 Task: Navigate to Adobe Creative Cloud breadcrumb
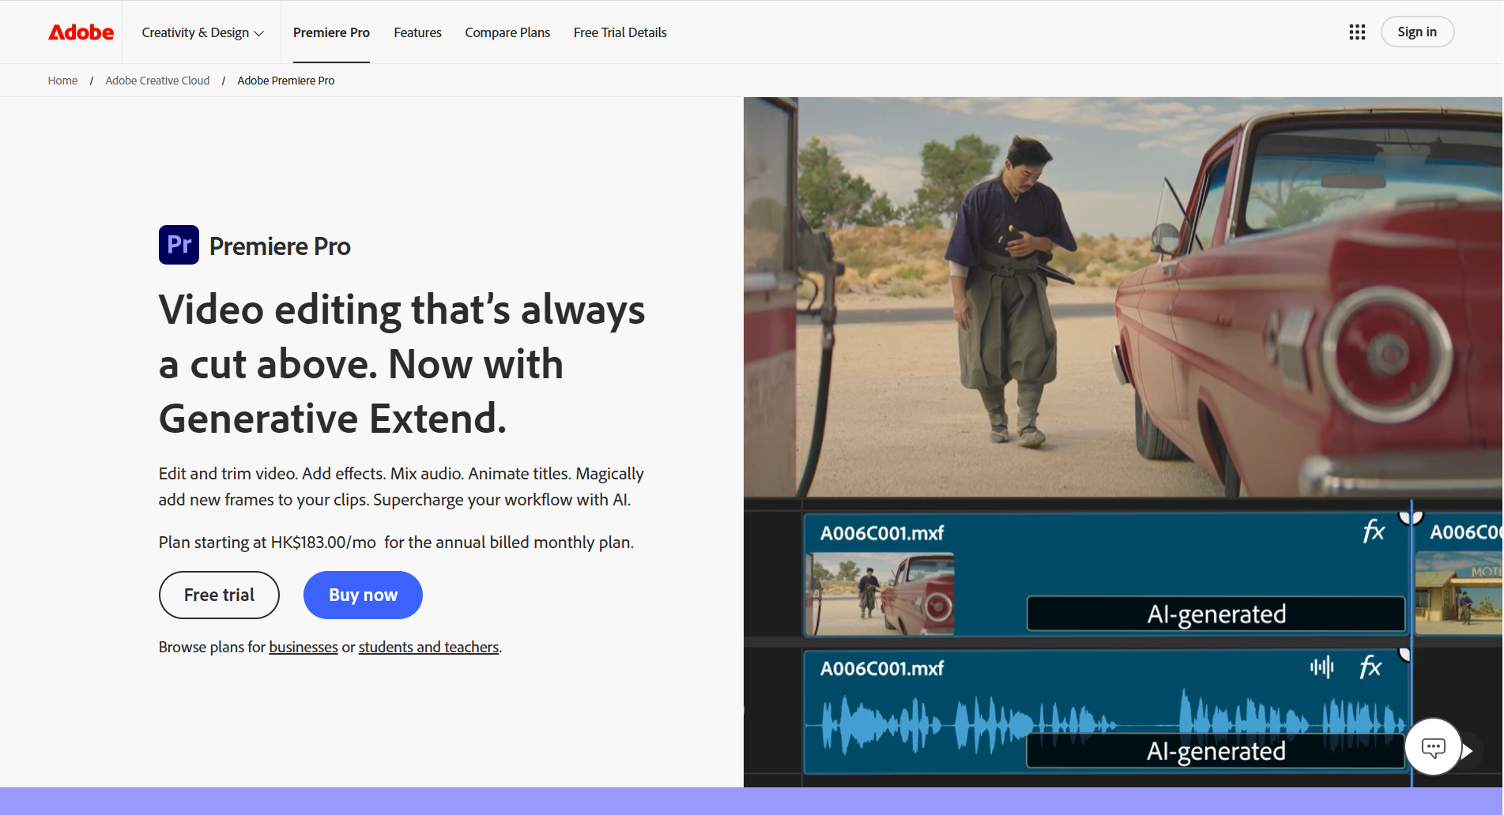point(157,80)
